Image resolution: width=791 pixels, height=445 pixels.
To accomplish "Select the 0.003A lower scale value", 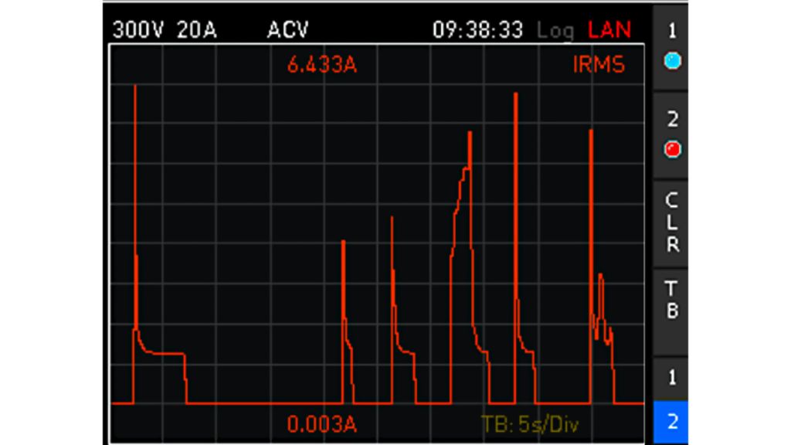I will [321, 424].
